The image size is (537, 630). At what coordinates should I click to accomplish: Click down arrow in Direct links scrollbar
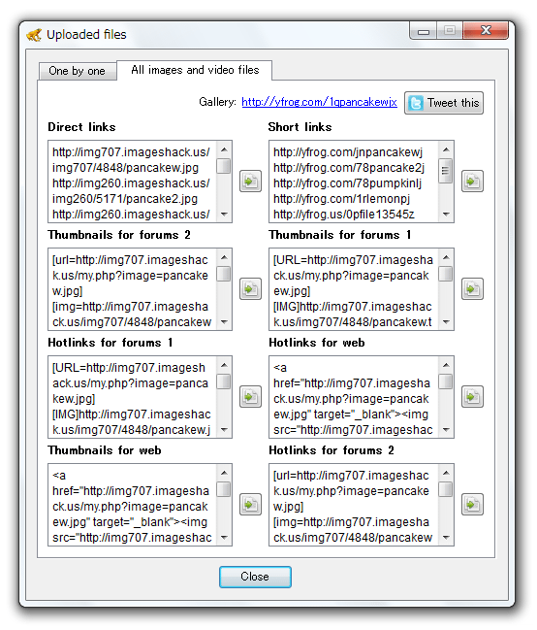click(x=224, y=215)
